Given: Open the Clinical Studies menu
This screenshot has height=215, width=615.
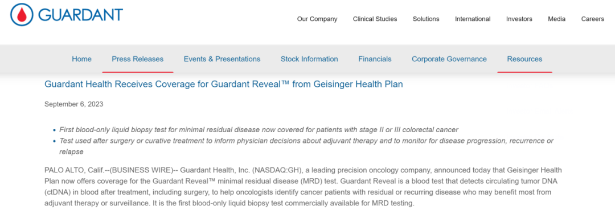Looking at the screenshot, I should [375, 19].
